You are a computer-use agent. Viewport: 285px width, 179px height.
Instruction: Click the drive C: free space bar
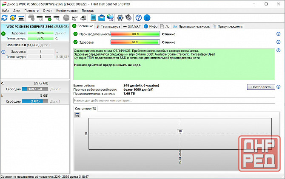(x=35, y=89)
